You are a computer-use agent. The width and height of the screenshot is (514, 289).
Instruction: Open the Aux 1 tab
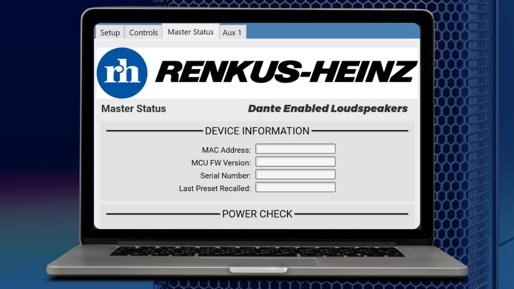(x=232, y=32)
